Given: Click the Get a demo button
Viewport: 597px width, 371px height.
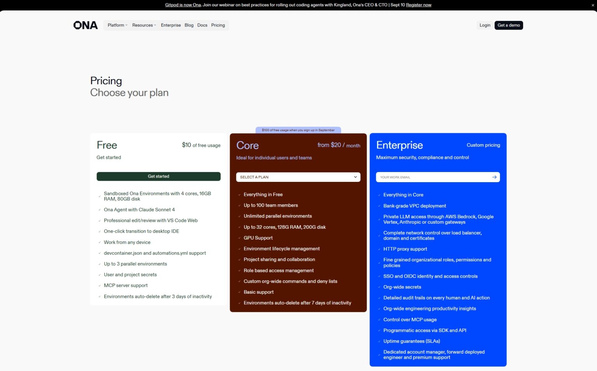Looking at the screenshot, I should point(508,25).
